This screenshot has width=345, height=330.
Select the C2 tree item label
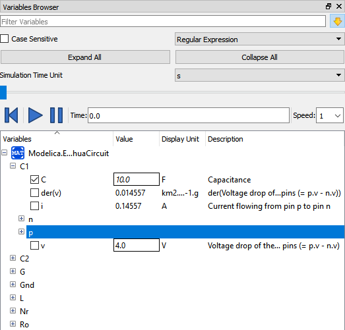pyautogui.click(x=24, y=259)
